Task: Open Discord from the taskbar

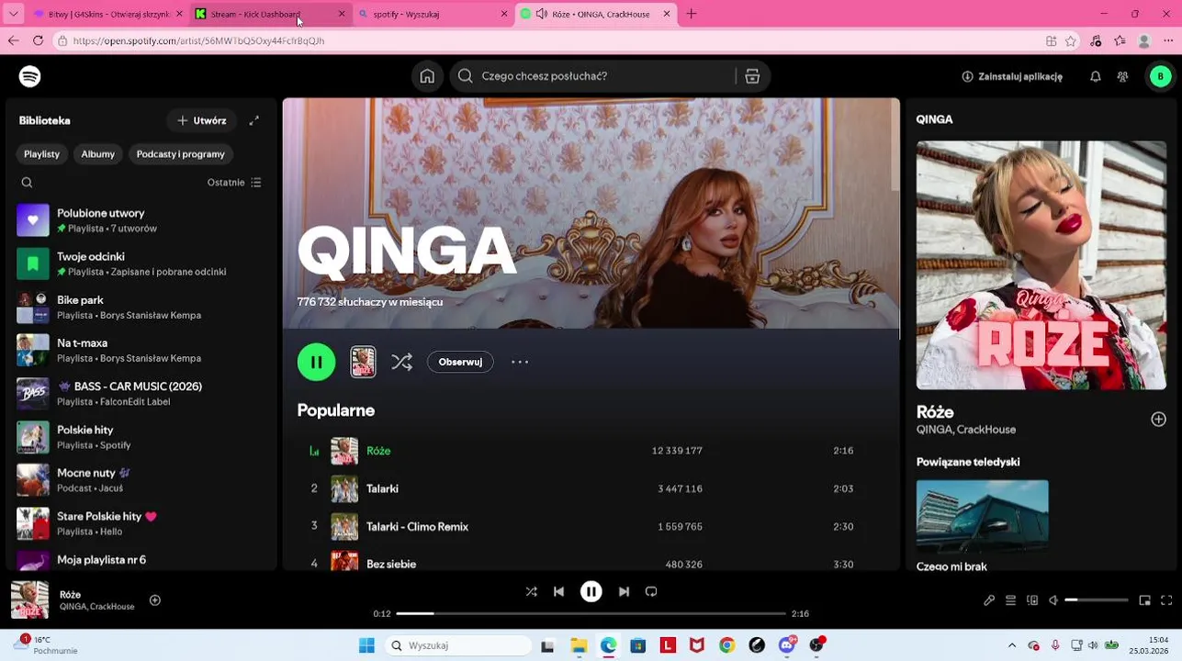Action: pos(787,644)
